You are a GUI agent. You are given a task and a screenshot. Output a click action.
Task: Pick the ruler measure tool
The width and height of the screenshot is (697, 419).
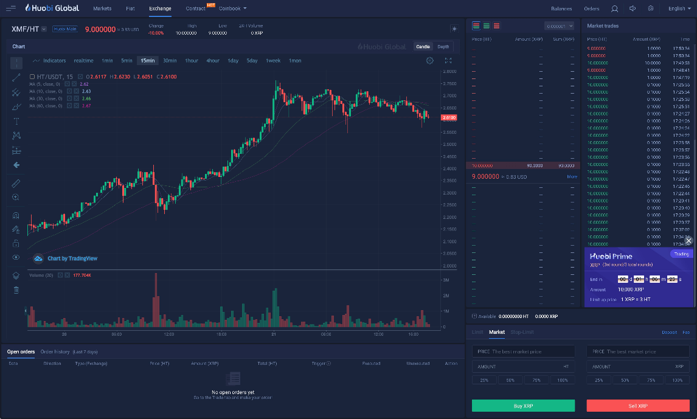(x=16, y=183)
